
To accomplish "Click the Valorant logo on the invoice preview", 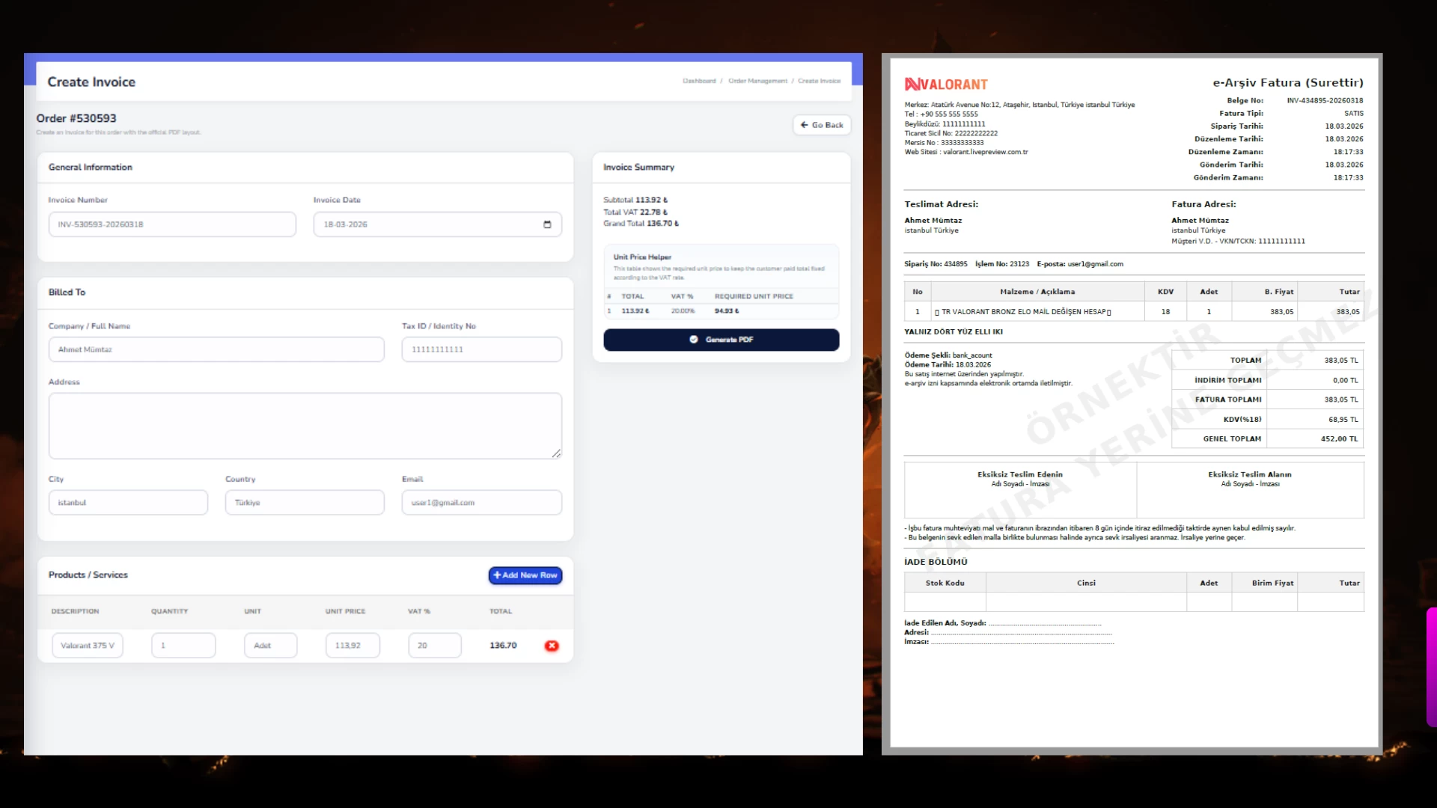I will pos(946,85).
